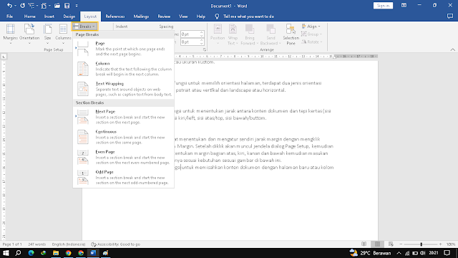
Task: Switch to the Home tab
Action: 29,16
